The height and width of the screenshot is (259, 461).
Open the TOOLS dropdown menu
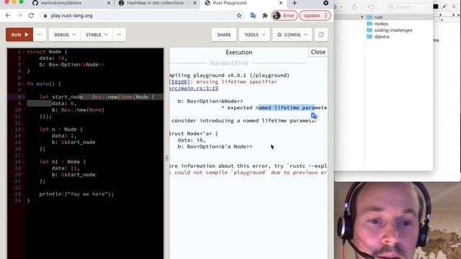coord(254,35)
